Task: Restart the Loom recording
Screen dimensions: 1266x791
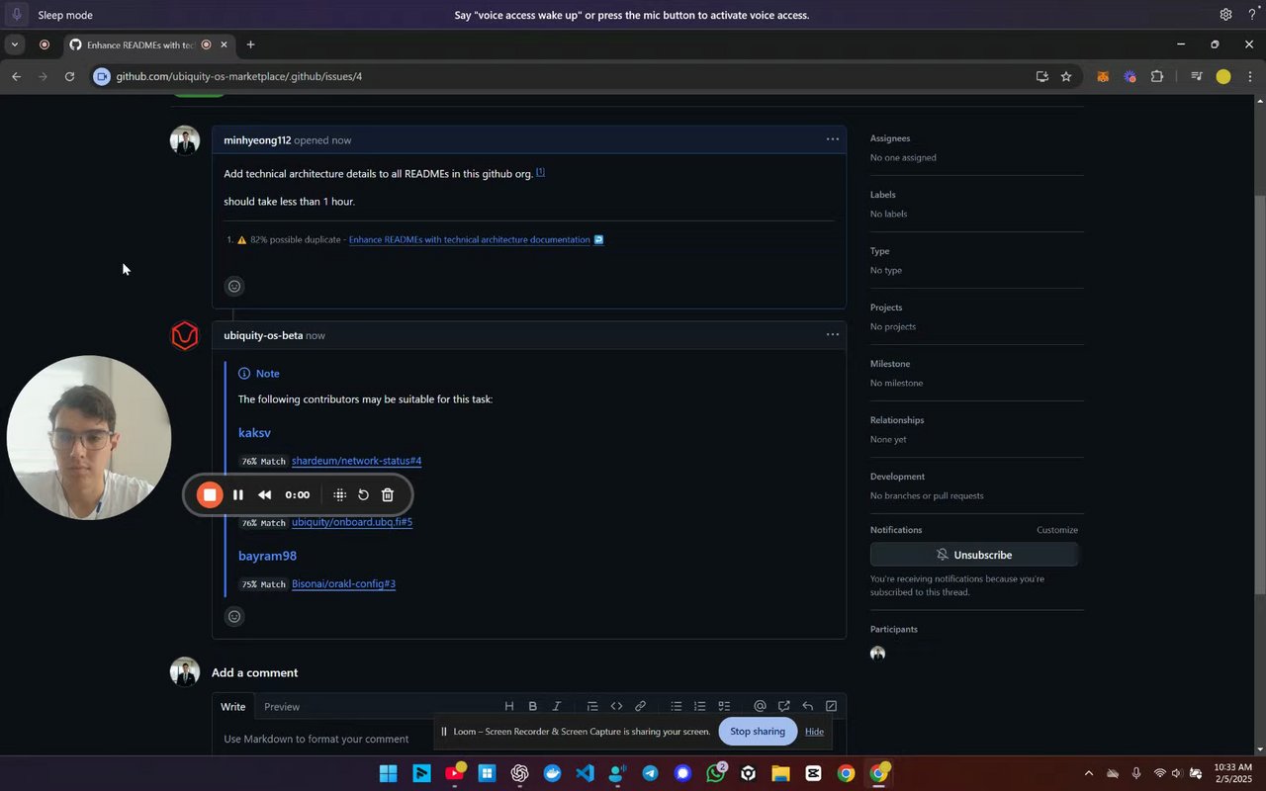Action: tap(363, 494)
